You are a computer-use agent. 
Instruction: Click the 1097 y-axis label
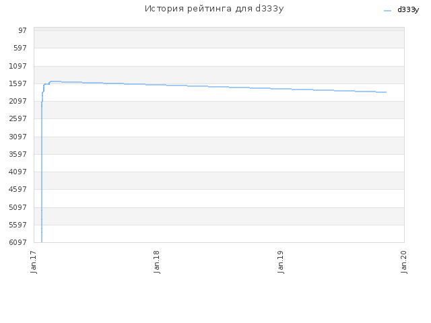[x=18, y=66]
